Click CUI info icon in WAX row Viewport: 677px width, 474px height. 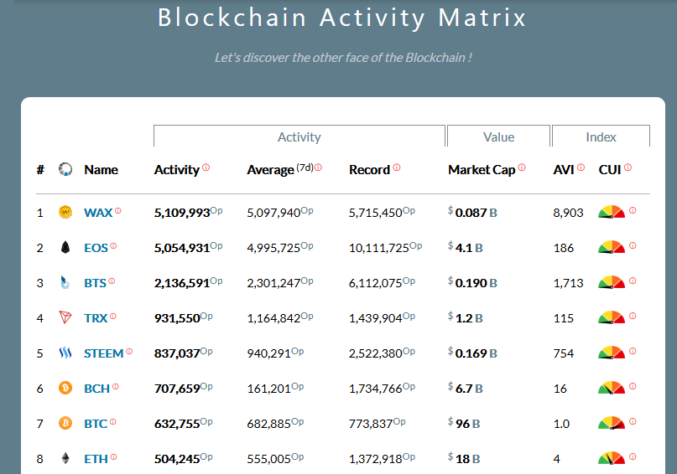click(633, 210)
